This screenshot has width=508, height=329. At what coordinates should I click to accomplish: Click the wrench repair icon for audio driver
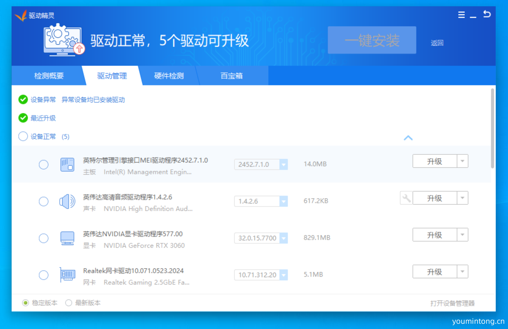pyautogui.click(x=406, y=198)
